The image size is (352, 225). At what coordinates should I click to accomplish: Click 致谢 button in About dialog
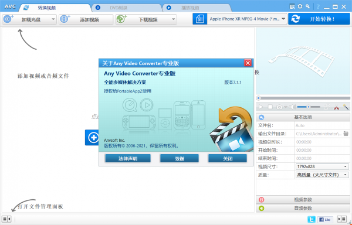(180, 159)
